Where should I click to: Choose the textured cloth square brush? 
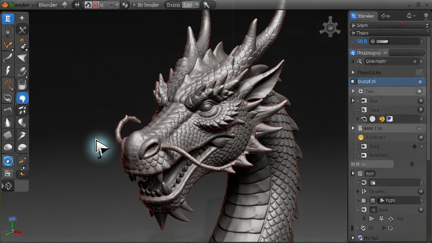8,135
